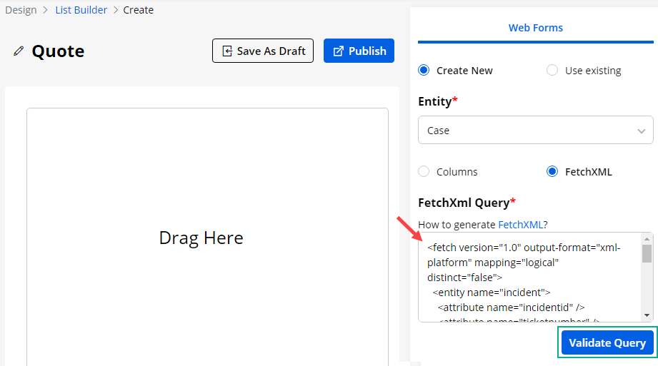This screenshot has width=658, height=366.
Task: Click inside the FetchXml Query text area
Action: tap(529, 277)
